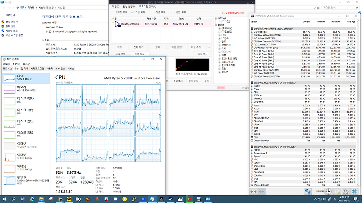The width and height of the screenshot is (362, 203).
Task: Open the Discord taskbar icon
Action: click(115, 199)
